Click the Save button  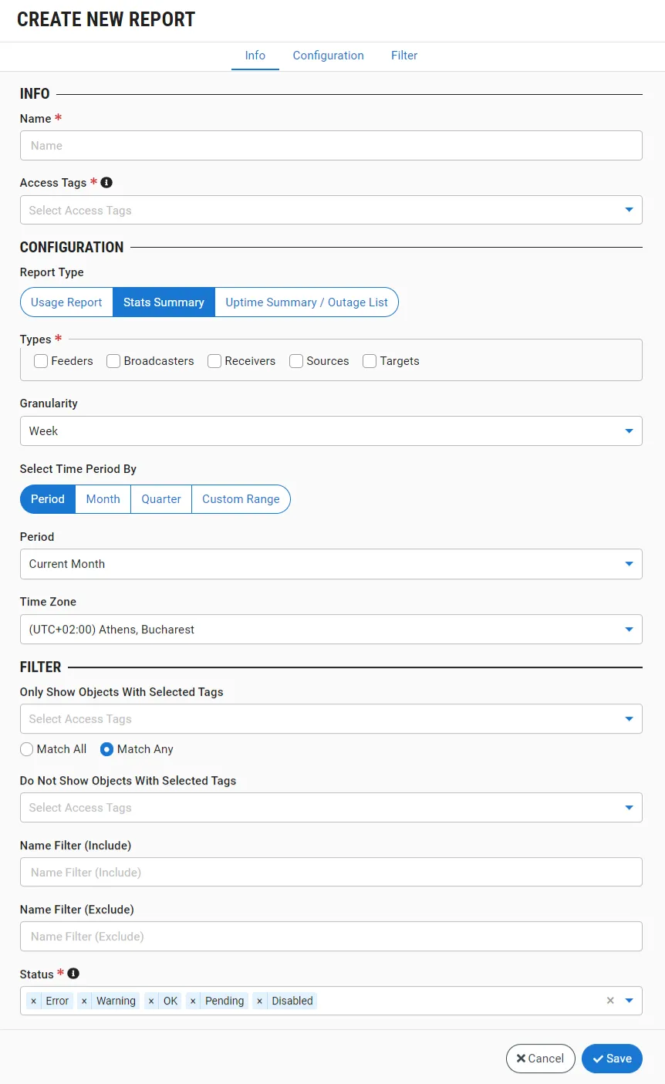pyautogui.click(x=612, y=1059)
